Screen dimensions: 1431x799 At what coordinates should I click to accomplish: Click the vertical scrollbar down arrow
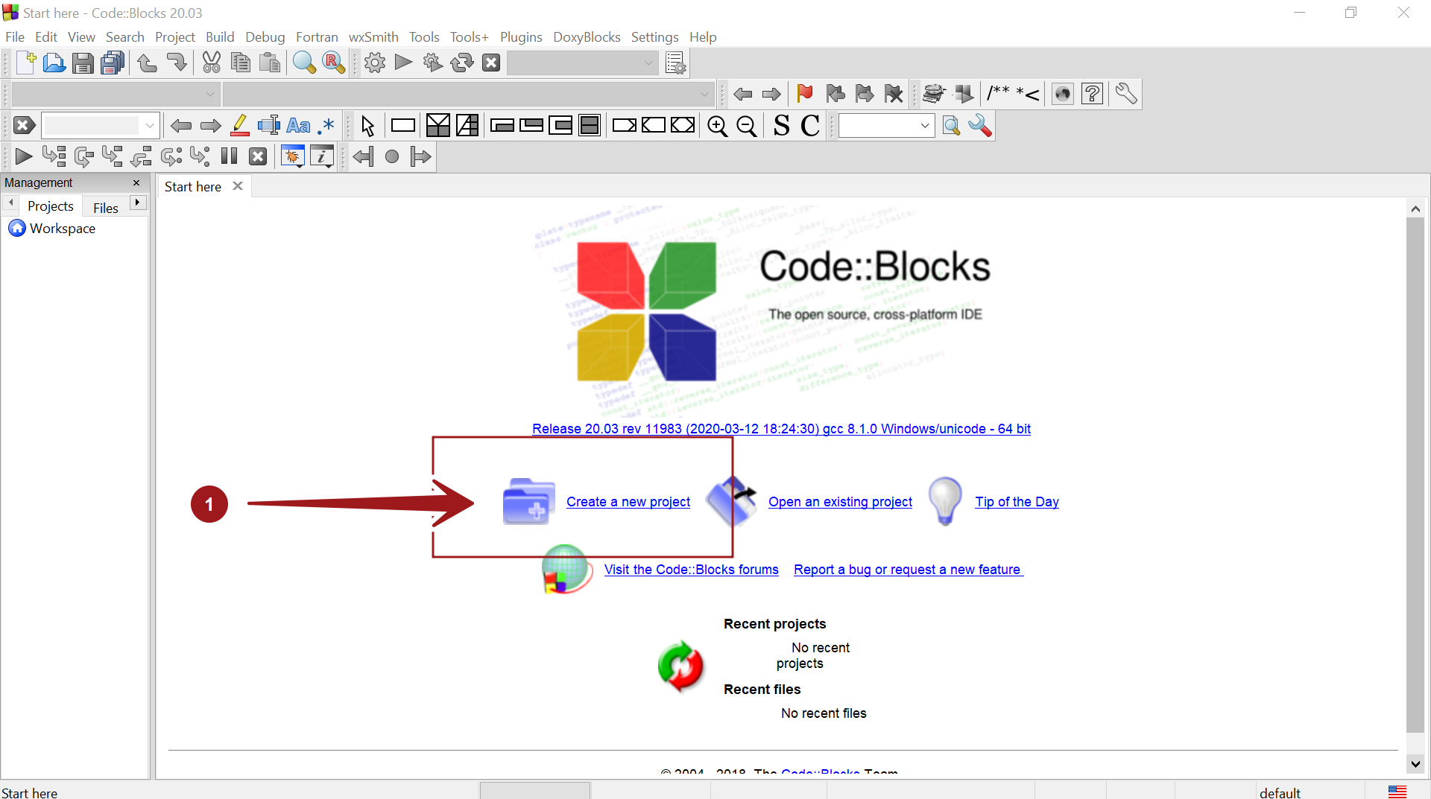click(x=1415, y=763)
